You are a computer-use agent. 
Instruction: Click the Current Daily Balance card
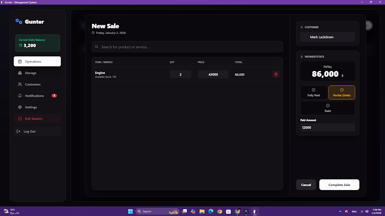pyautogui.click(x=37, y=43)
